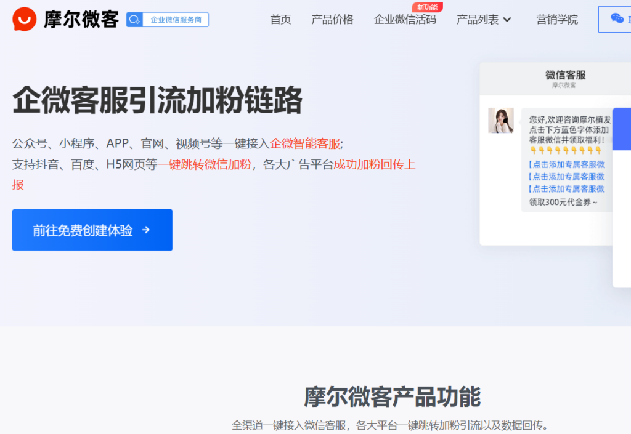Click the blue panel beside the chat widget

[x=625, y=129]
